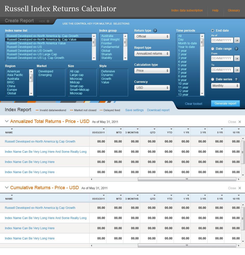245x255 pixels.
Task: Open the calendar picker for the As of date
Action: pyautogui.click(x=237, y=40)
